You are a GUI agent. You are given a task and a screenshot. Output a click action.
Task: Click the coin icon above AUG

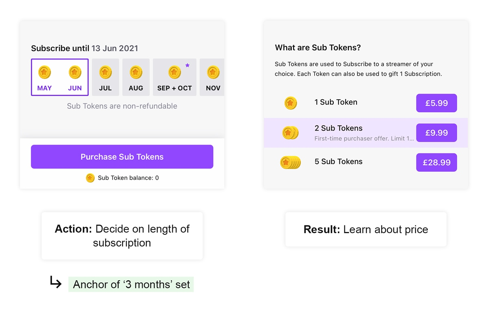point(136,72)
